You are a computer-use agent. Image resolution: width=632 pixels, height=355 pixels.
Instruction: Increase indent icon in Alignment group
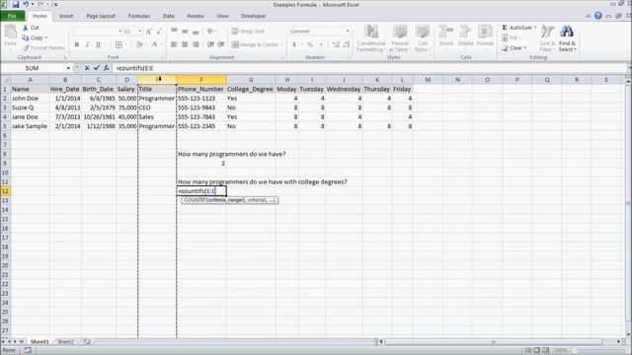[221, 44]
